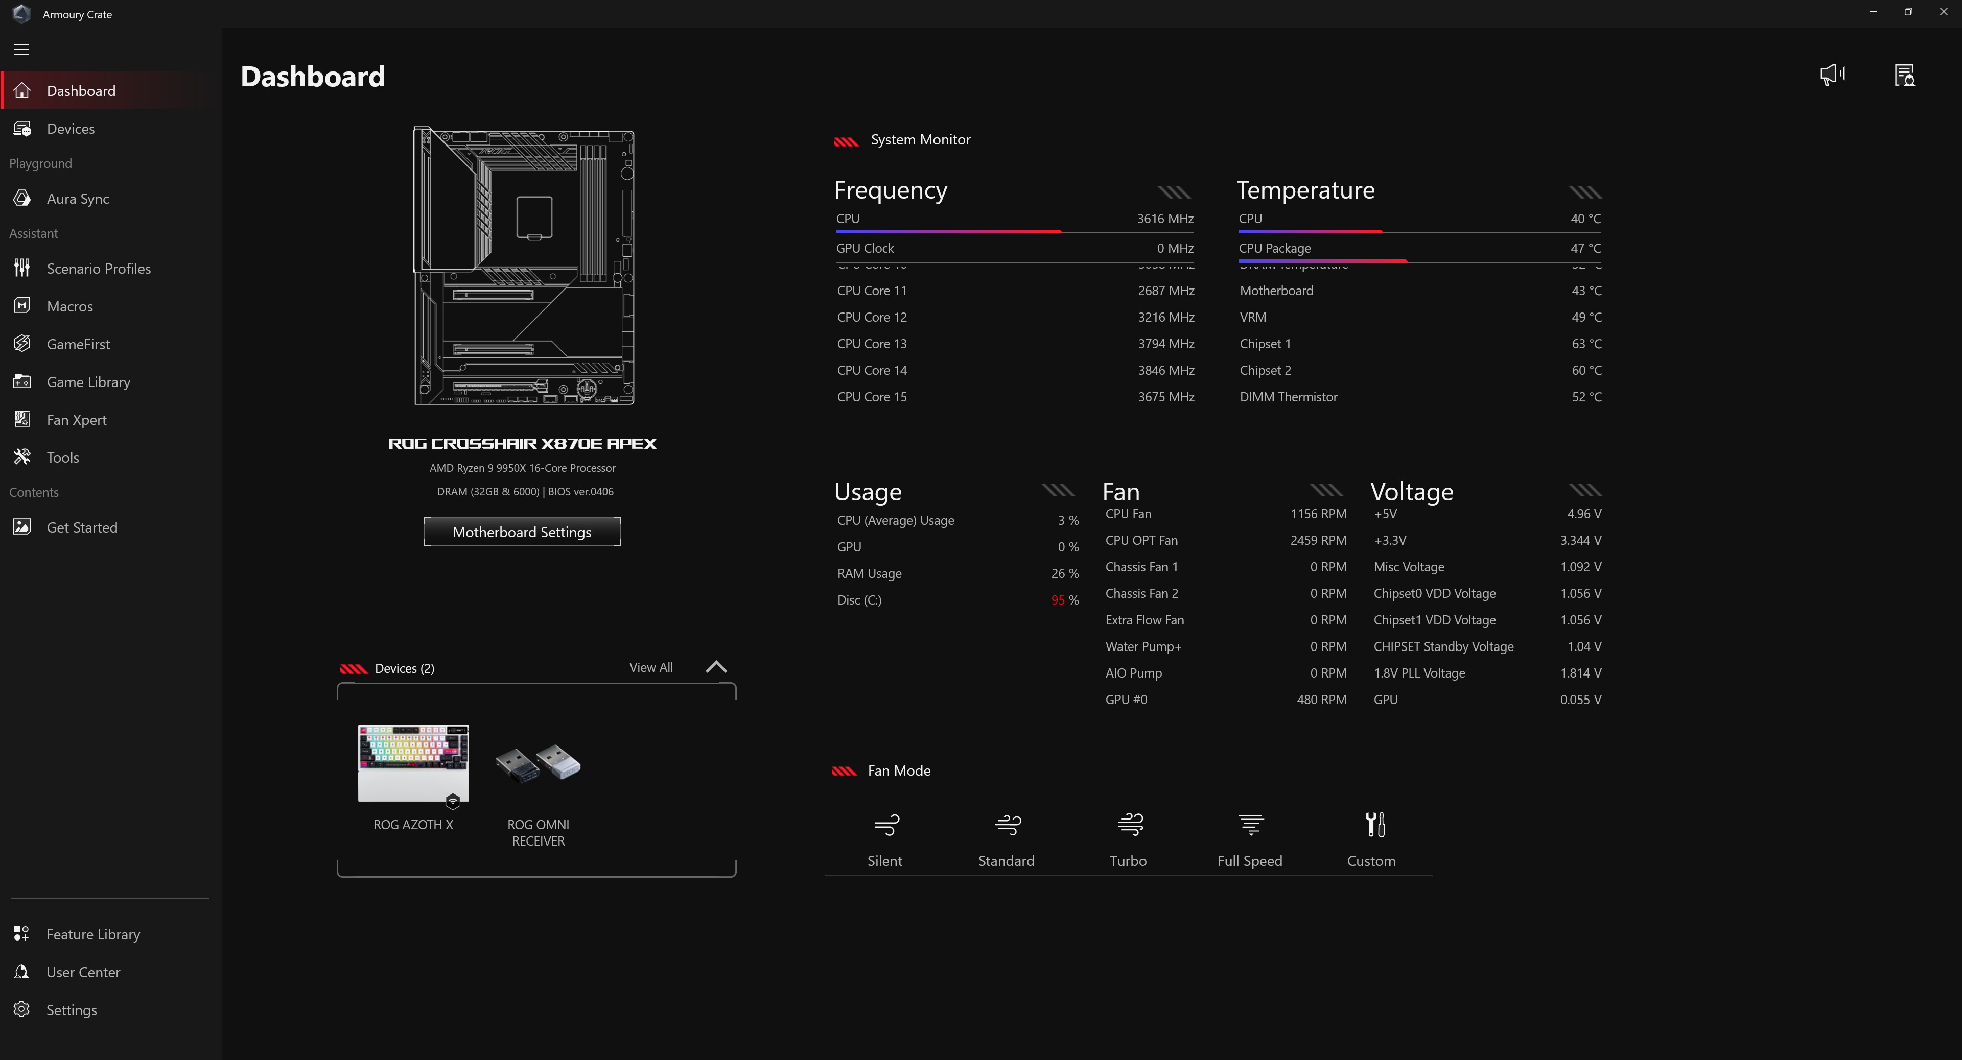This screenshot has width=1962, height=1060.
Task: Click the Frequency panel stripes icon
Action: tap(1174, 192)
